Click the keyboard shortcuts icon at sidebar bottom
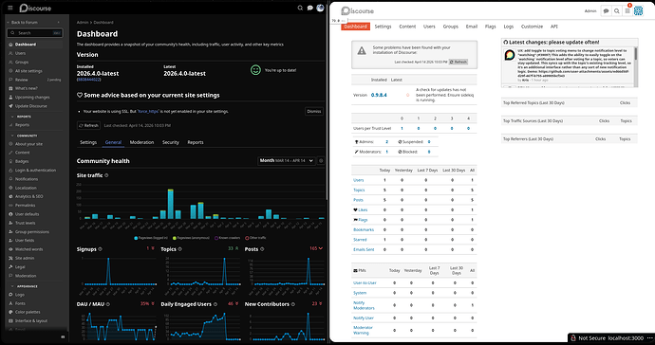Screen dimensions: 655x345 (x=63, y=336)
